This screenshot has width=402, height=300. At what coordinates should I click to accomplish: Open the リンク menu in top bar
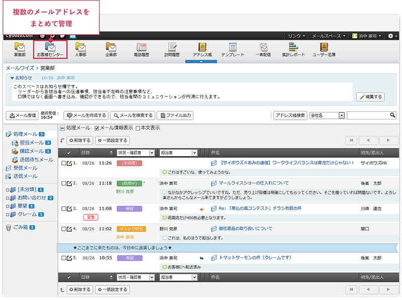click(296, 36)
